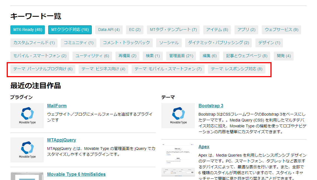Open the MailForm title link
The width and height of the screenshot is (317, 180).
pos(57,106)
